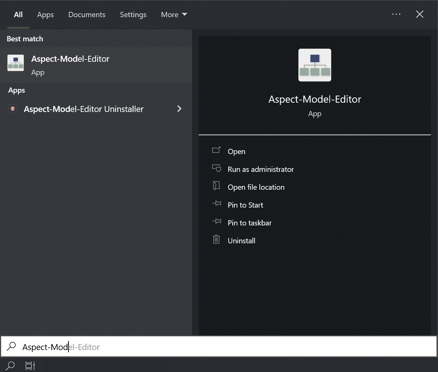Select the Aspect-Model-Editor app icon

(x=15, y=63)
